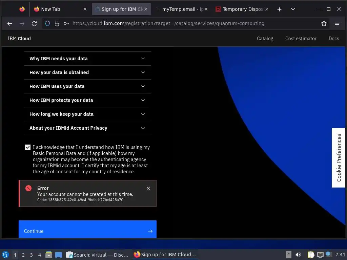Click the site security padlock icon
Screen dimensions: 347x260
click(57, 23)
